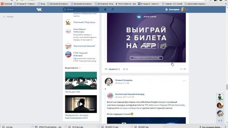Open the short Вход bookmark
228x128 pixels.
(41, 4)
